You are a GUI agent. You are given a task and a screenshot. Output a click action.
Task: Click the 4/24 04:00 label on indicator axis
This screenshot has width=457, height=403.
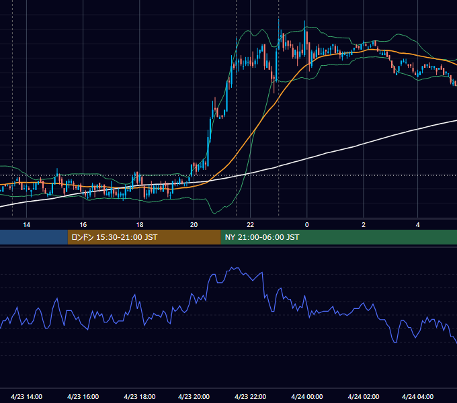pyautogui.click(x=417, y=396)
